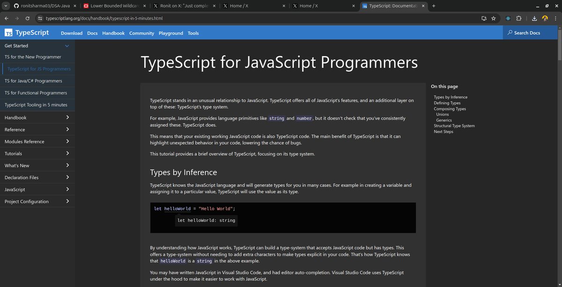The height and width of the screenshot is (287, 562).
Task: Jump to Structural Type System section
Action: (x=454, y=126)
